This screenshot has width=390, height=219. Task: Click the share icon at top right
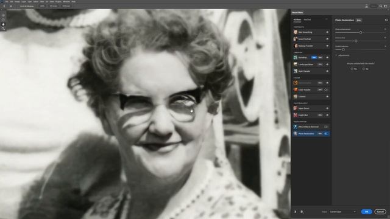point(366,6)
